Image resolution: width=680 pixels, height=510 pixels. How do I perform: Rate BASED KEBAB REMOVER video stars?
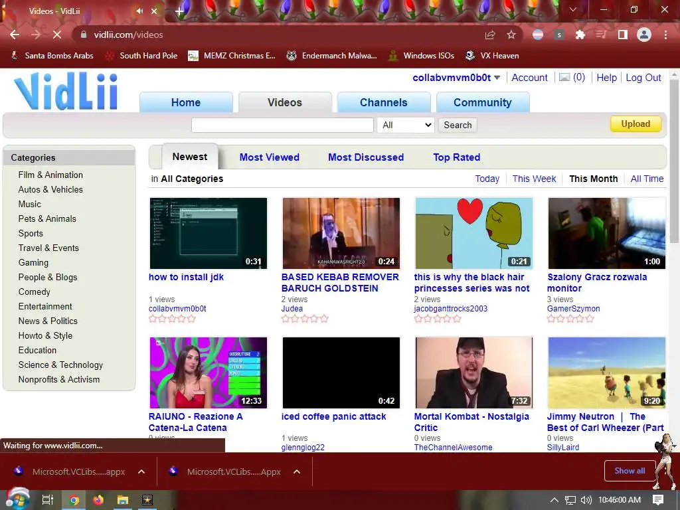305,319
